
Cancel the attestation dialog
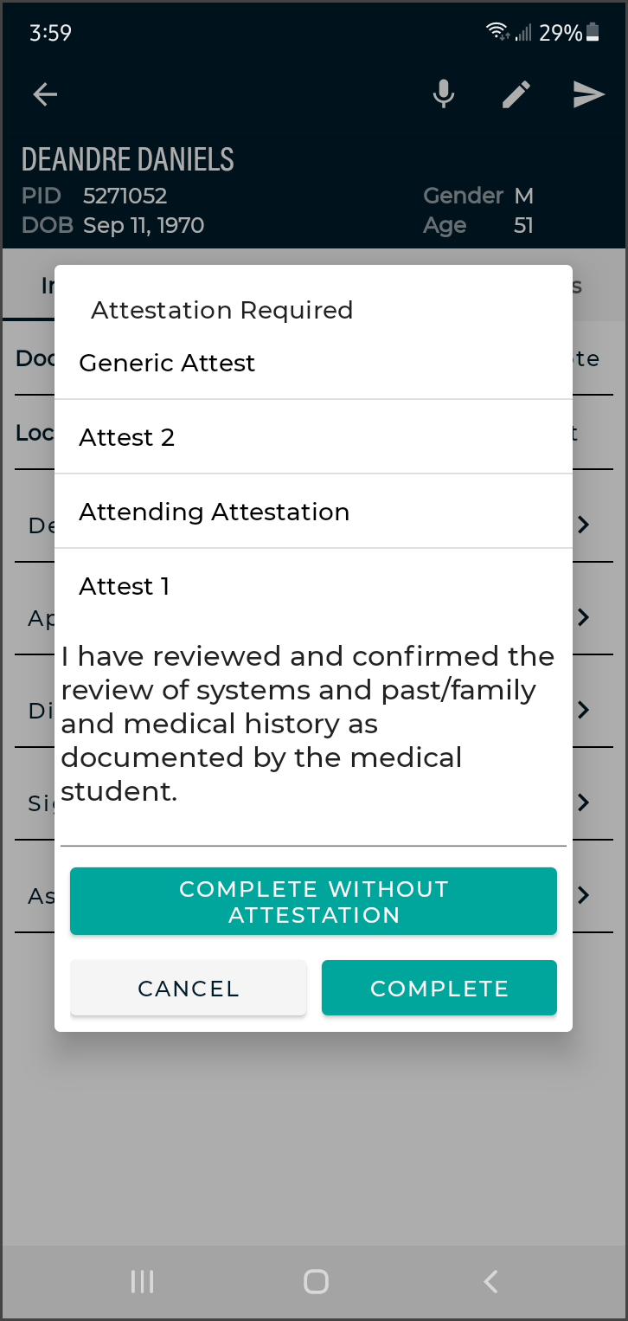point(188,988)
